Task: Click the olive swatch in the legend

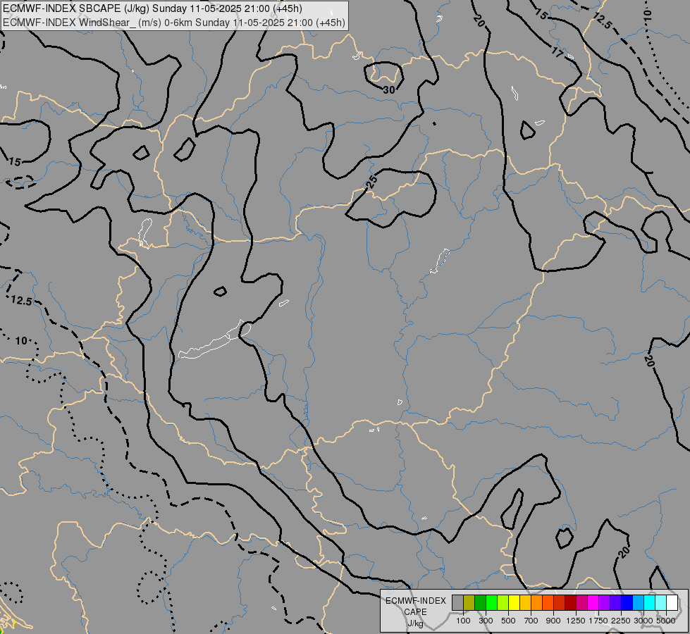Action: [x=469, y=603]
